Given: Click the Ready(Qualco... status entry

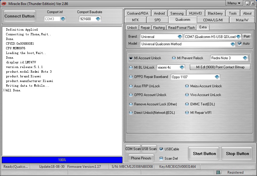Looking at the screenshot, I should [x=15, y=167].
